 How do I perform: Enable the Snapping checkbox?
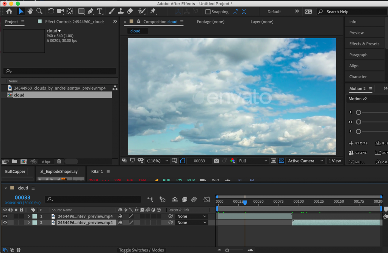(208, 12)
